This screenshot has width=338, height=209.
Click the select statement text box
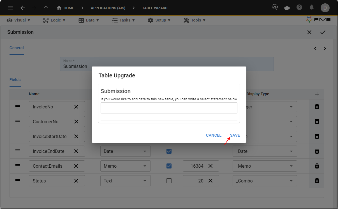169,108
